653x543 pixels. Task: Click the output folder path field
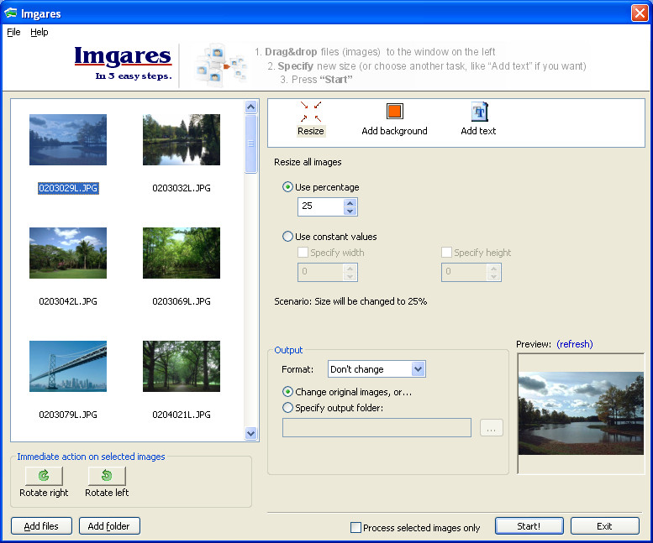[x=377, y=428]
